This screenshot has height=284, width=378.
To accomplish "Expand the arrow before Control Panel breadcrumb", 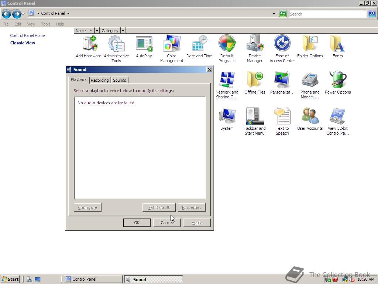I will coord(38,14).
